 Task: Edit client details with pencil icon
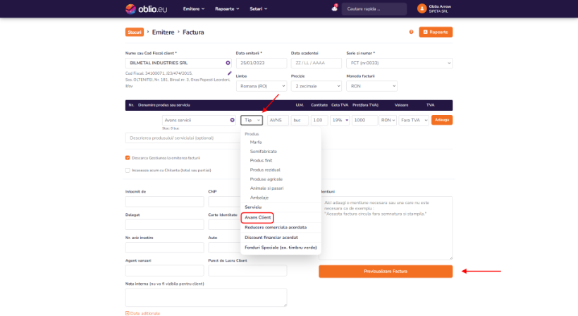click(x=229, y=73)
